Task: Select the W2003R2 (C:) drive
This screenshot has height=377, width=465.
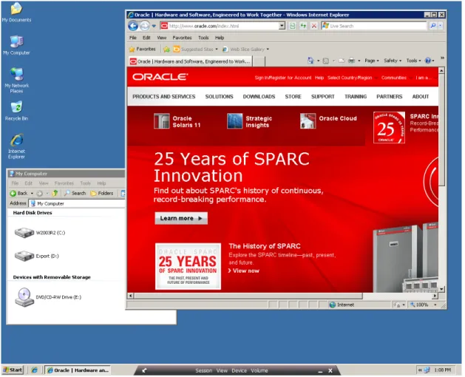Action: point(40,233)
